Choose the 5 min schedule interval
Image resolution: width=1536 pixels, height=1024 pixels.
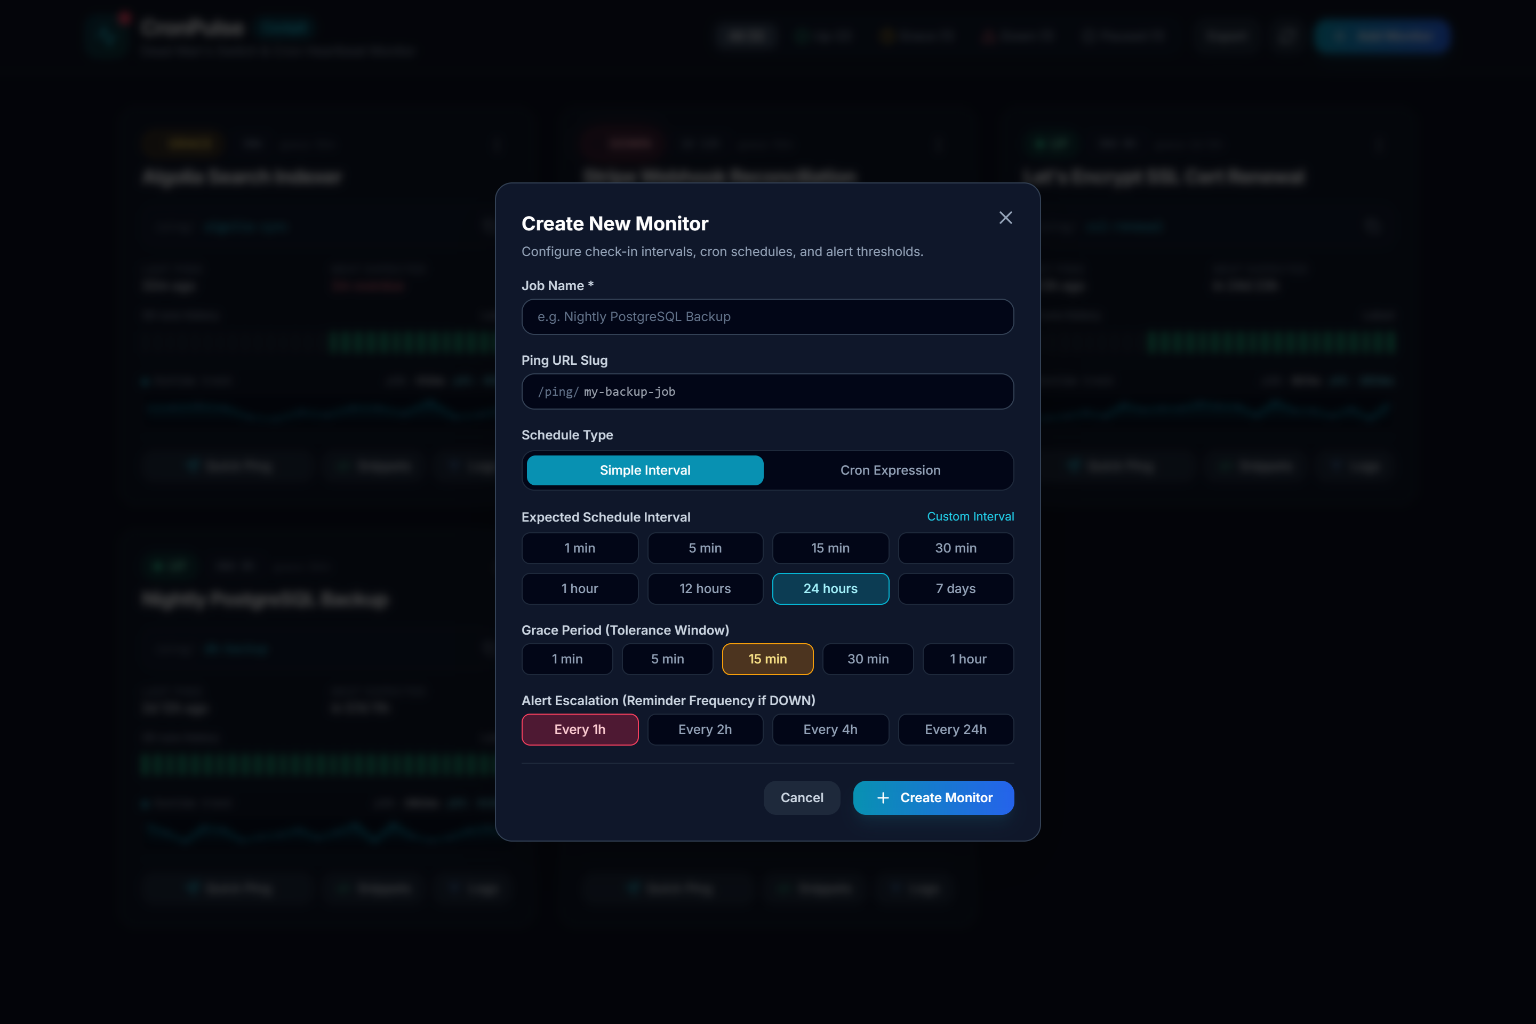tap(705, 548)
